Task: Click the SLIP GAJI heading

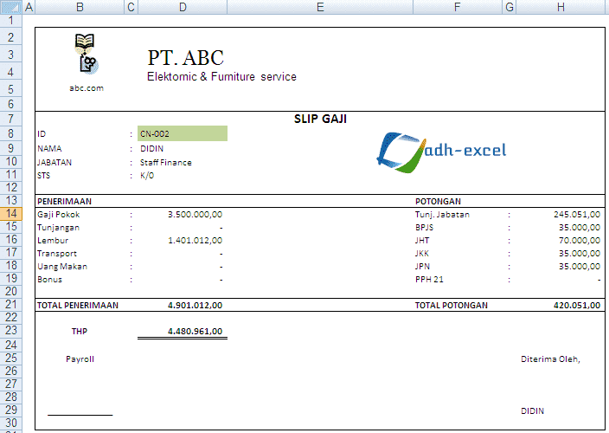Action: tap(320, 119)
